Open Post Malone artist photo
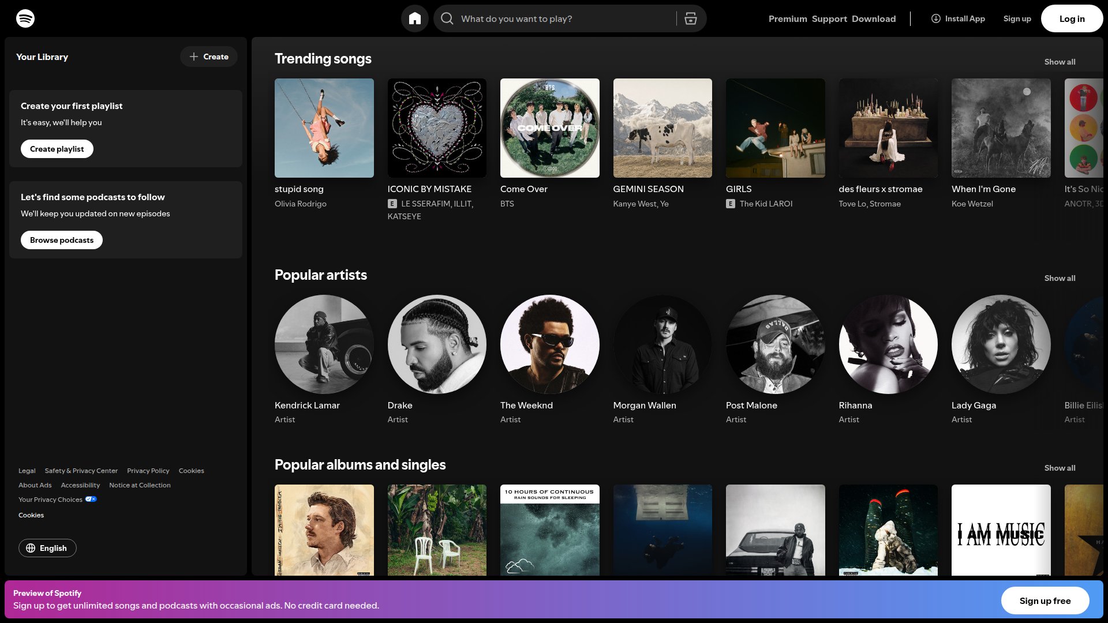This screenshot has height=623, width=1108. (776, 344)
